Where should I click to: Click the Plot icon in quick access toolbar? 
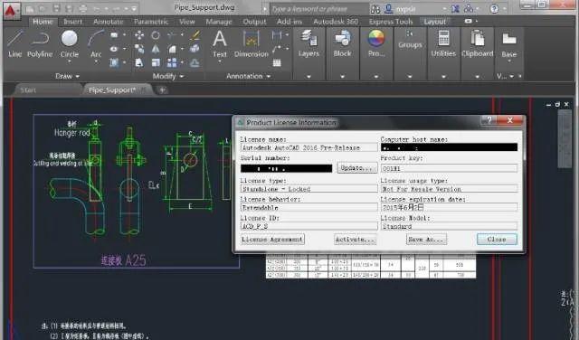click(83, 8)
